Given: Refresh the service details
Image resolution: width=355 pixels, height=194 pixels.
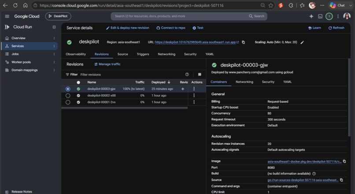Looking at the screenshot, I should coord(336,28).
